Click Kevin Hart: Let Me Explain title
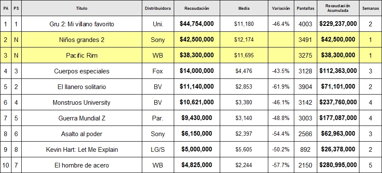 click(81, 150)
